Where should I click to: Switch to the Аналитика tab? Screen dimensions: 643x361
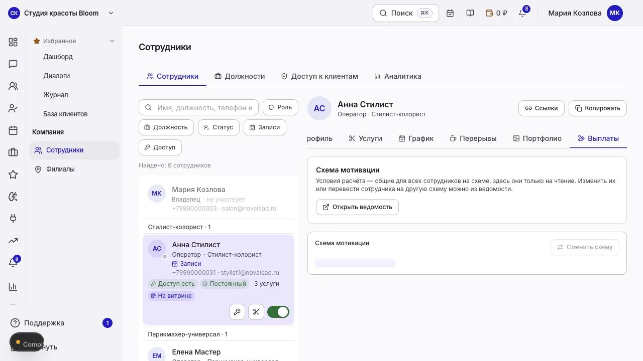[398, 76]
